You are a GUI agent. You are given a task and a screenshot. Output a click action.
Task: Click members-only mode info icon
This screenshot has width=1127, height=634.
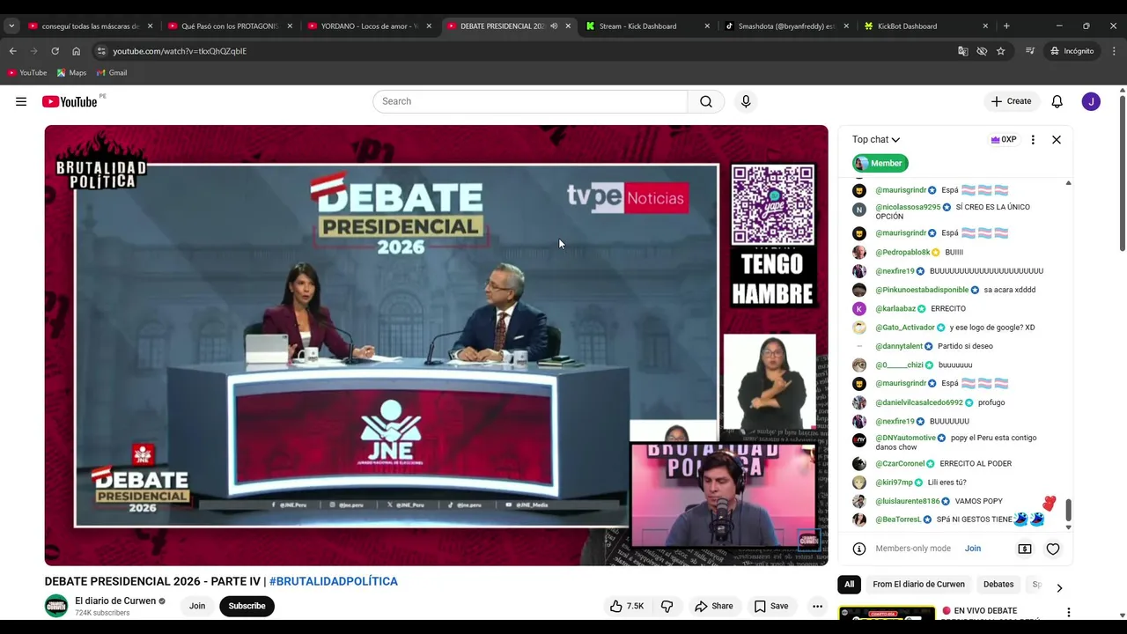(x=859, y=549)
